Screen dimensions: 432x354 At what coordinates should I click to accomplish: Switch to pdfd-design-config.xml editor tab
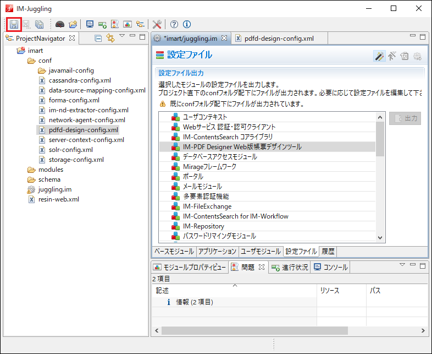(279, 39)
